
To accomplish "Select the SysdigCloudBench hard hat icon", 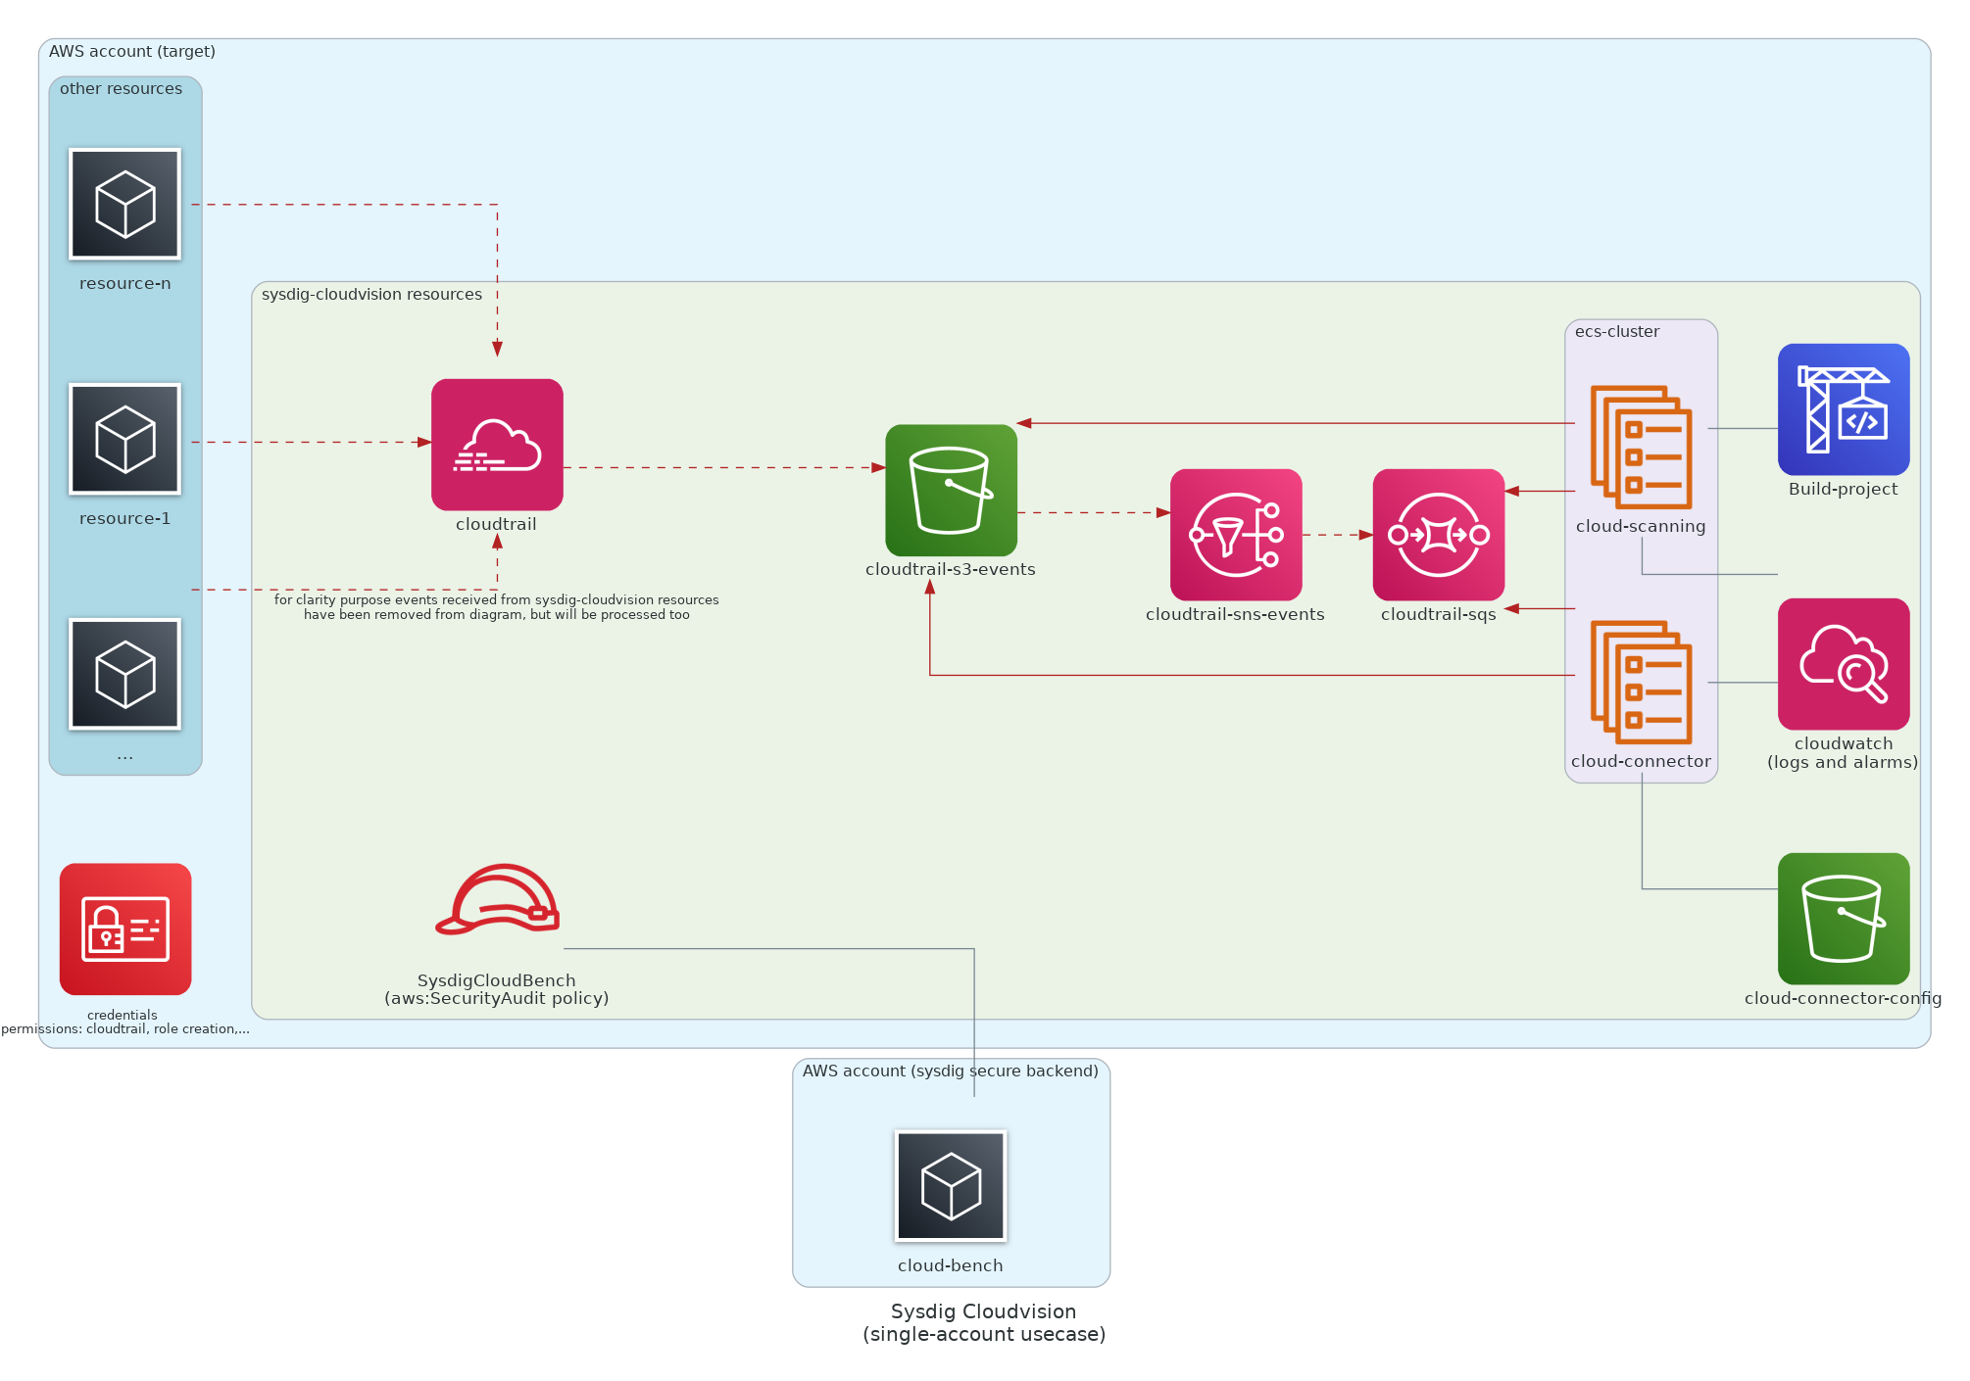I will click(497, 899).
